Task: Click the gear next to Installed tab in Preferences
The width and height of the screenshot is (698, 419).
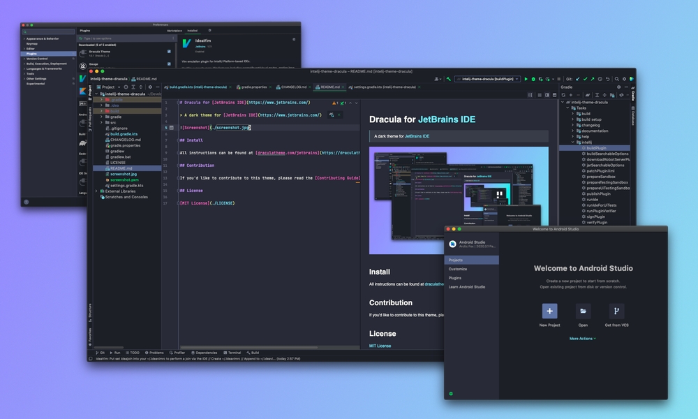Action: (209, 30)
